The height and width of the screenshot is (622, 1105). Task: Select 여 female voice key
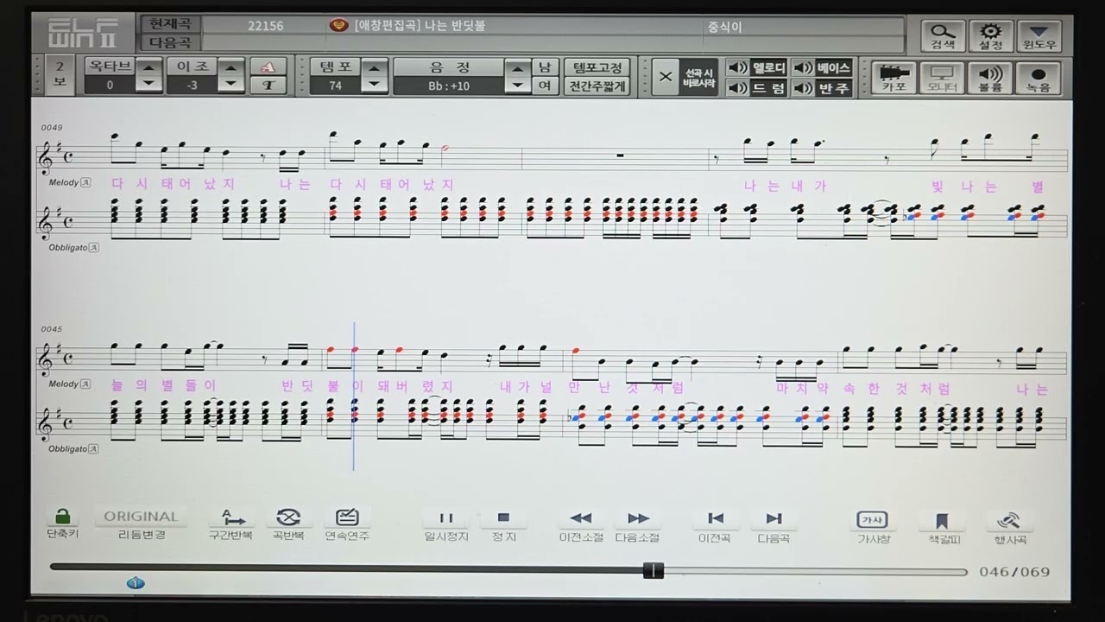tap(545, 86)
